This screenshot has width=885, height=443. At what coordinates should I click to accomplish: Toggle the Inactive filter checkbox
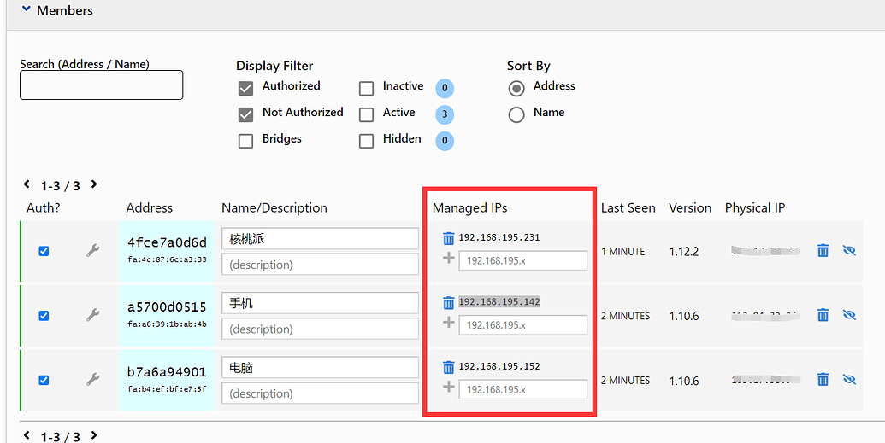tap(367, 88)
